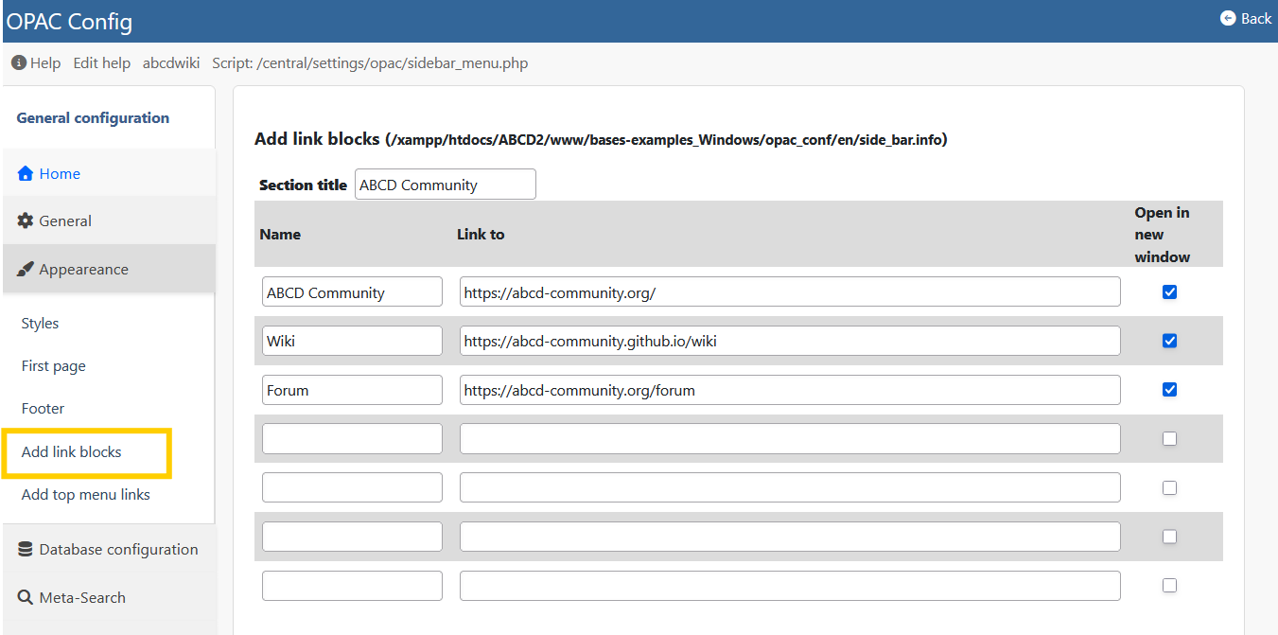Click the Link to field containing the Wiki URL

tap(789, 341)
